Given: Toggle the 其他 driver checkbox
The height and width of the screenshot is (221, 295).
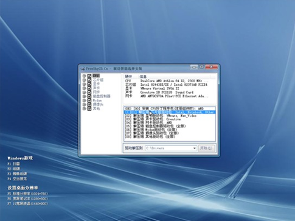Looking at the screenshot, I should [x=89, y=108].
